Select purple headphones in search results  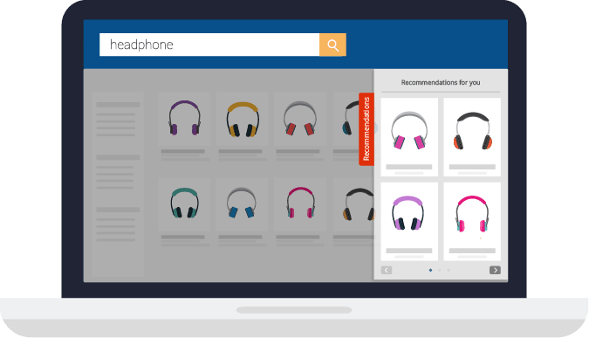(184, 119)
